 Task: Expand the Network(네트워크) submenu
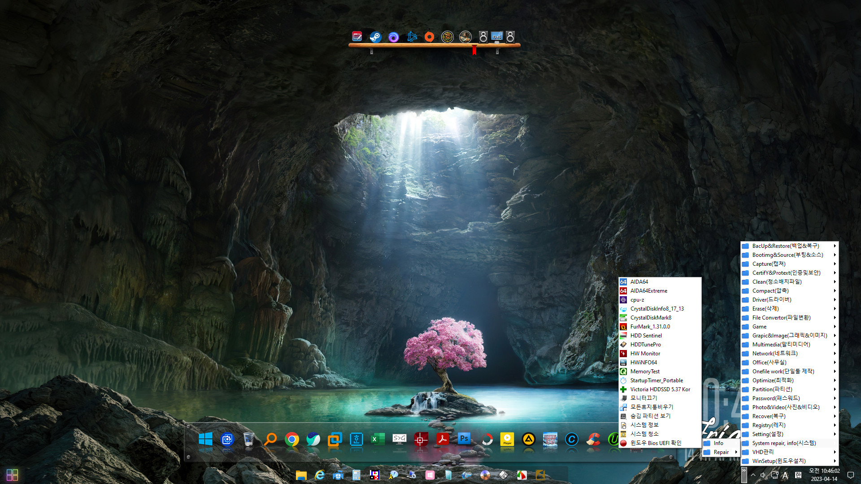(789, 353)
